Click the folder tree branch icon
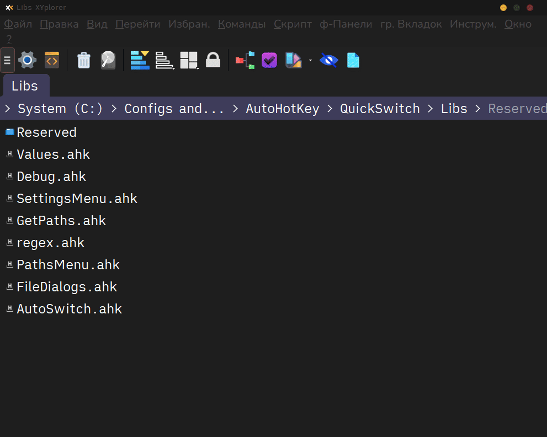The height and width of the screenshot is (437, 547). pyautogui.click(x=245, y=60)
